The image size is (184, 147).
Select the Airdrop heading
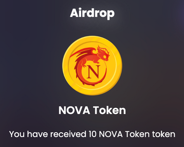pyautogui.click(x=92, y=13)
